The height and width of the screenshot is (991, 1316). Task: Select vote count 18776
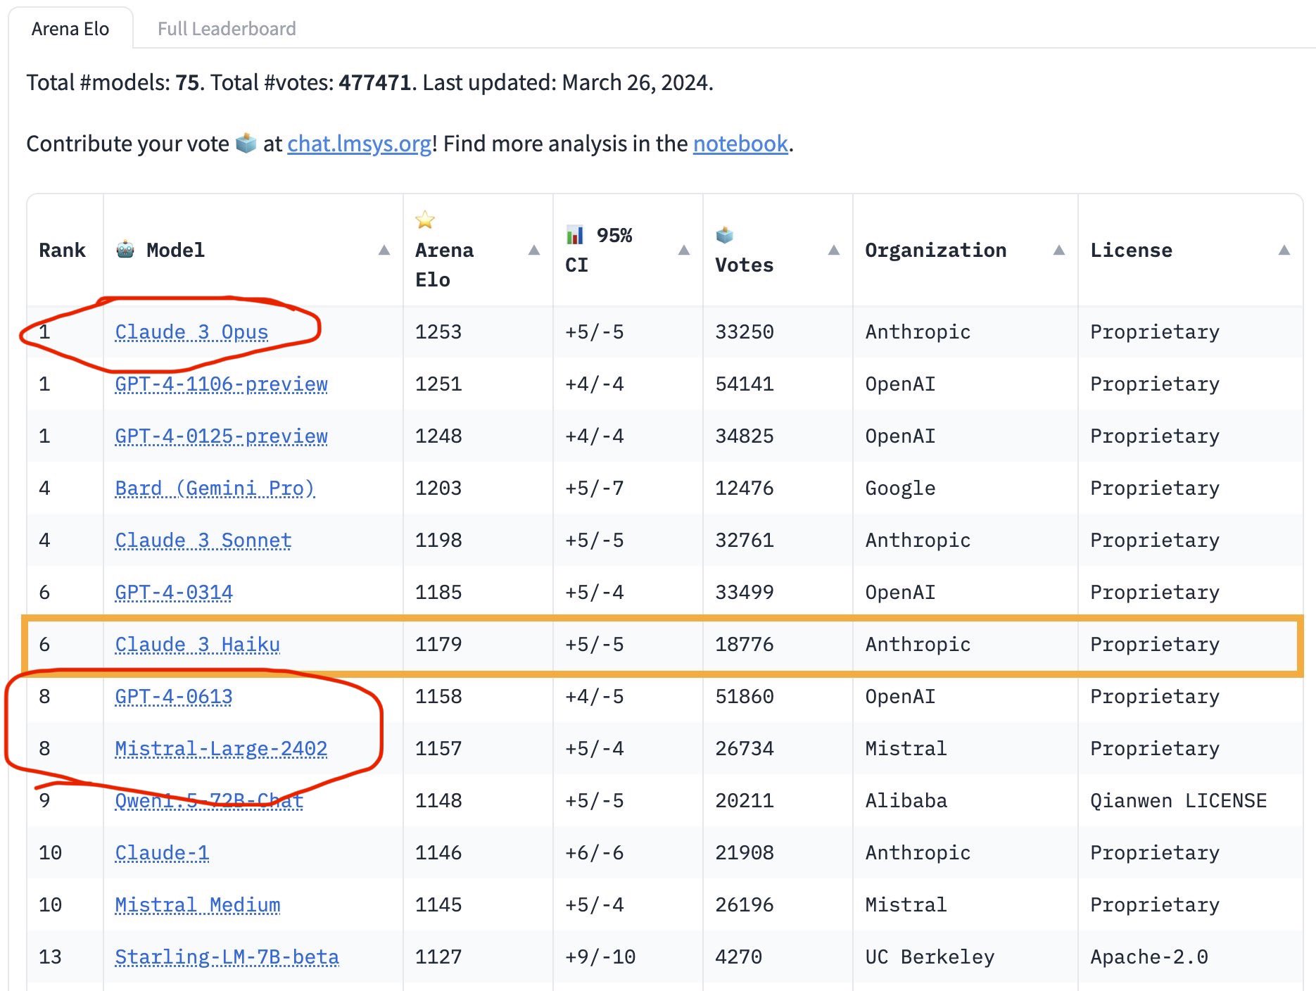745,645
